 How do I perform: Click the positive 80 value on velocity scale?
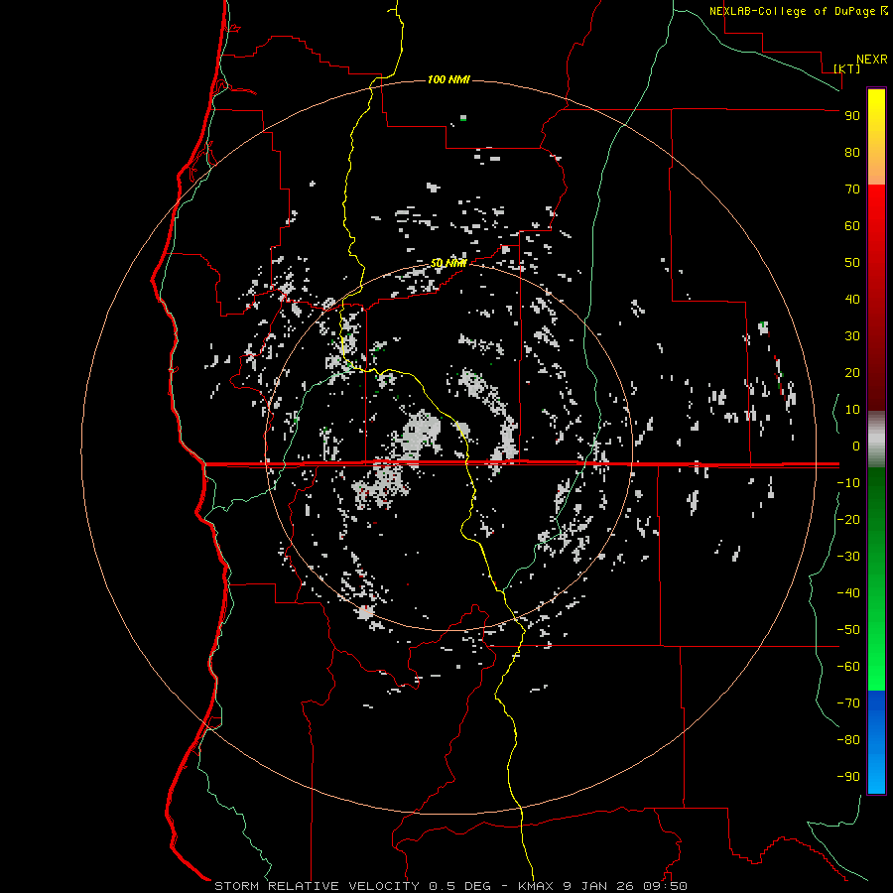[852, 153]
